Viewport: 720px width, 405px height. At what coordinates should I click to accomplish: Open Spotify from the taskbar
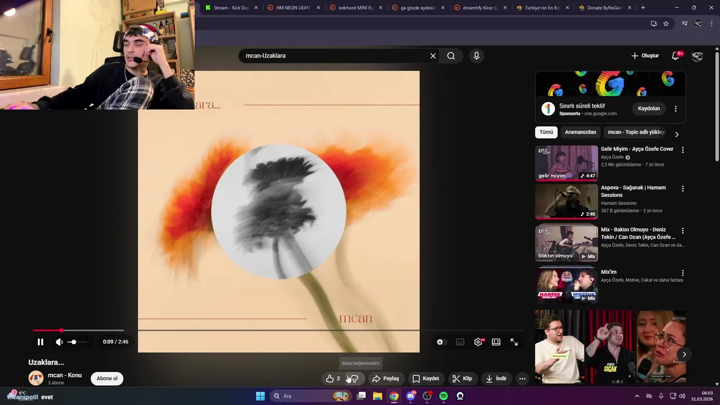point(443,396)
